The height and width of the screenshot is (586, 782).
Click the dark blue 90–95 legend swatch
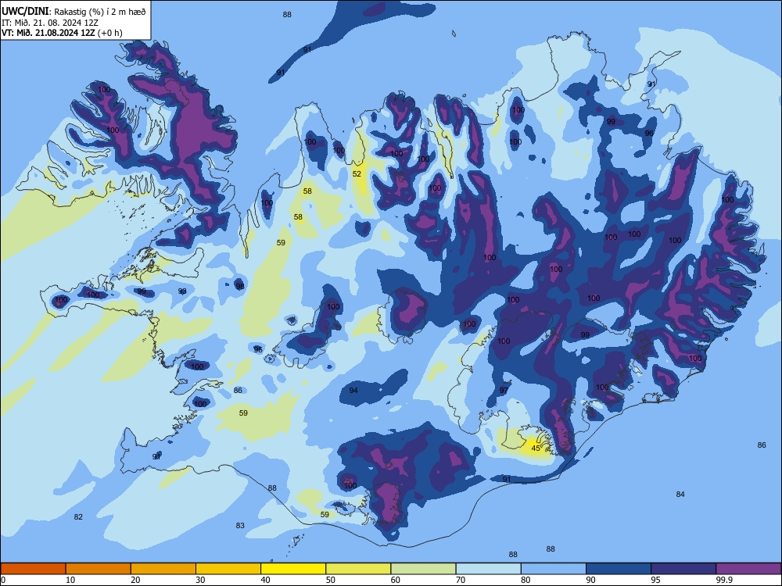[619, 569]
